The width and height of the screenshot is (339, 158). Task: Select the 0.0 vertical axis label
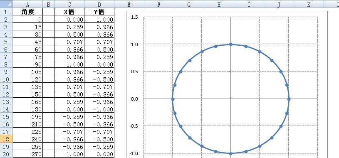pos(134,99)
